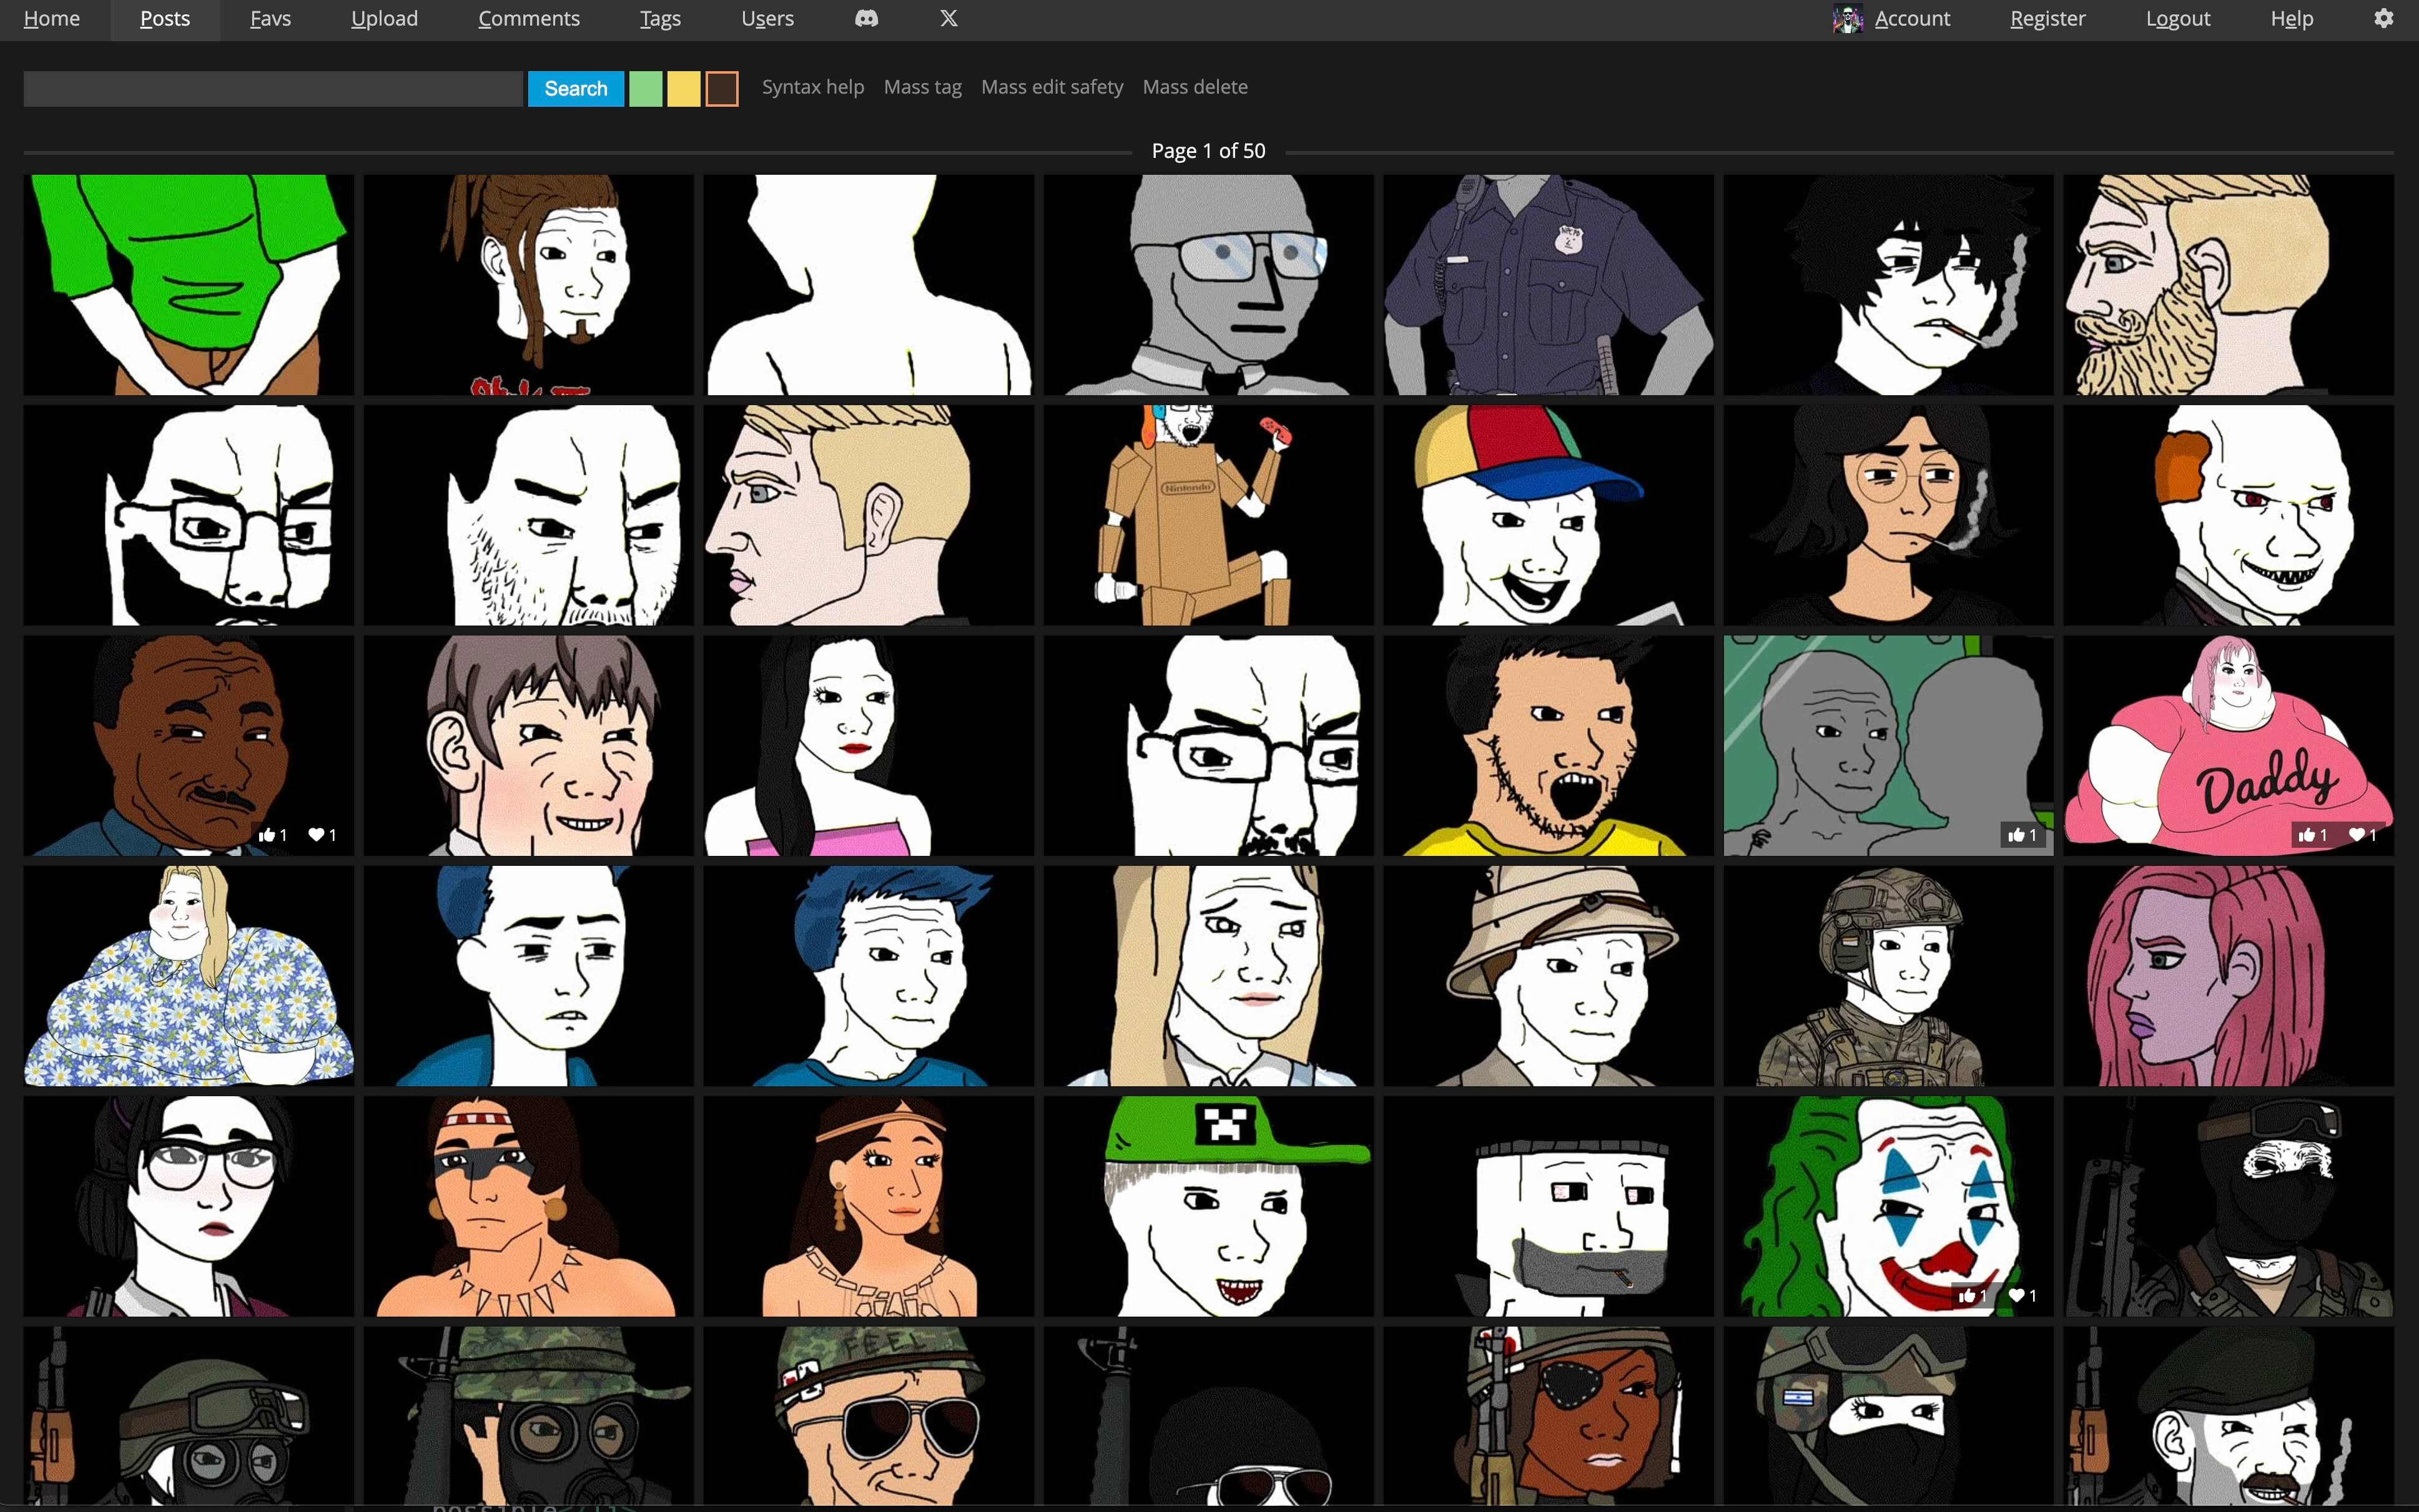Open the aviator sunglasses camo helmet thumbnail
This screenshot has height=1512, width=2419.
pos(868,1416)
